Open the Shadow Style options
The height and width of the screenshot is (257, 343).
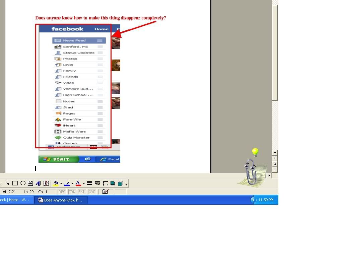pyautogui.click(x=113, y=183)
